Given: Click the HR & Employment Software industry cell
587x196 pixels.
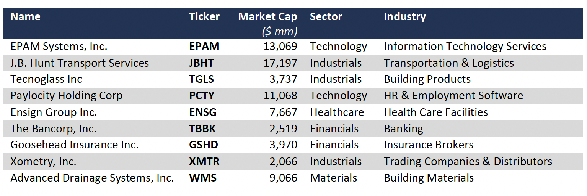Looking at the screenshot, I should 453,96.
